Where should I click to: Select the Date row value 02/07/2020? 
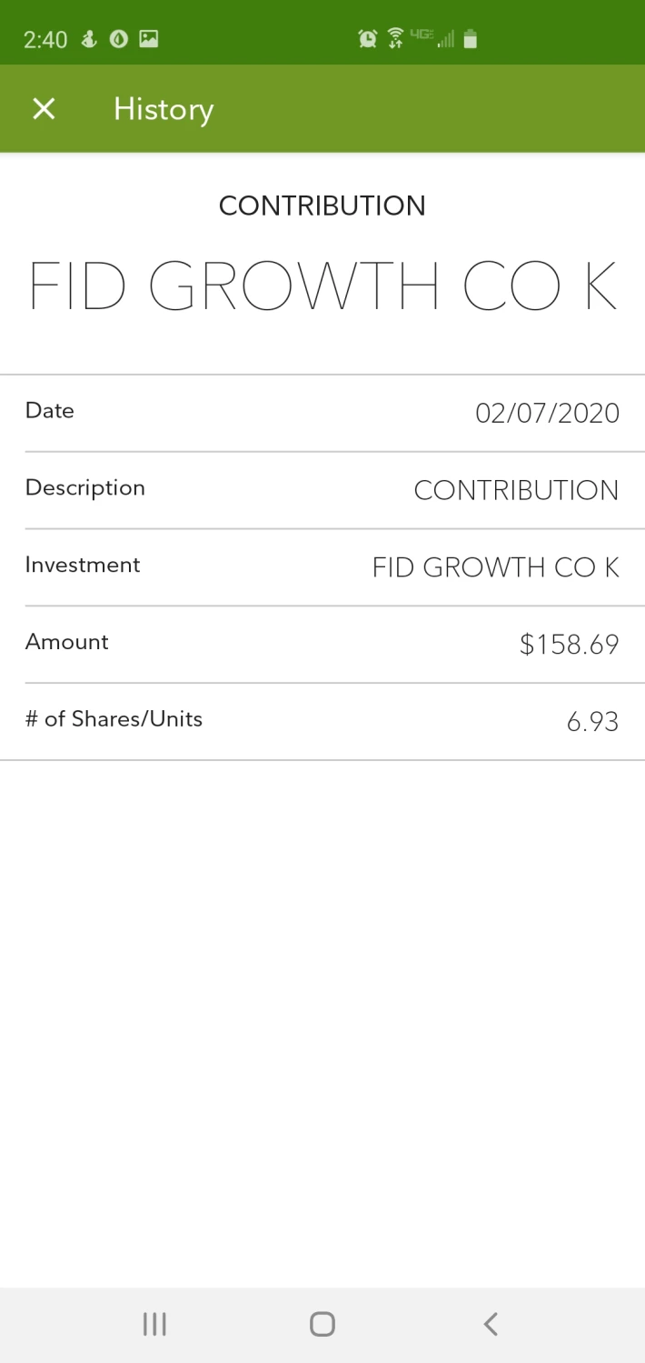coord(547,414)
